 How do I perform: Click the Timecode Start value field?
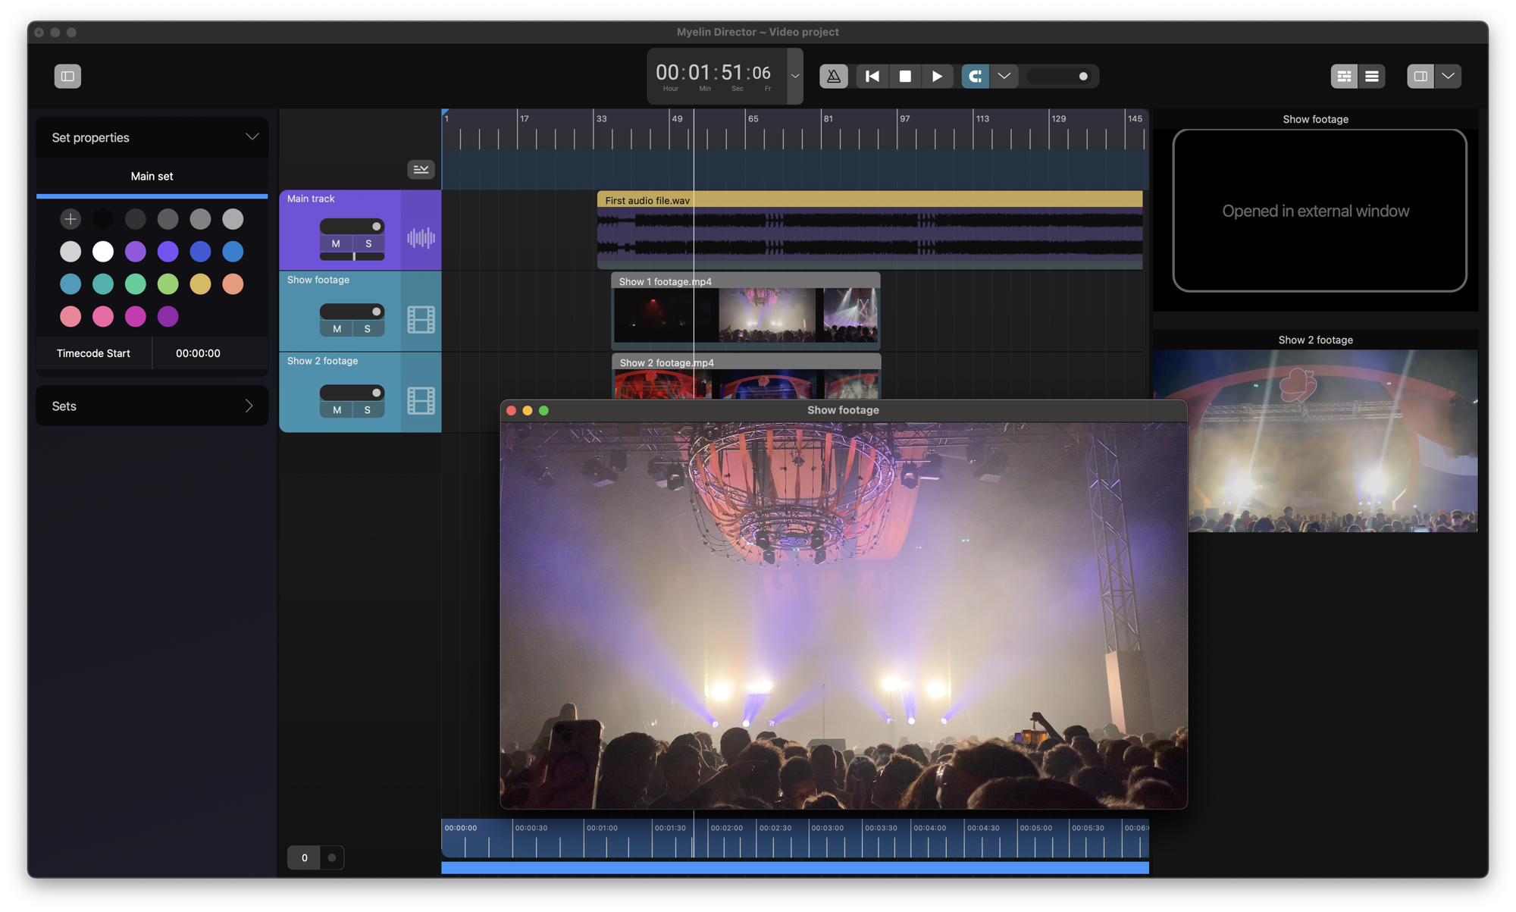coord(198,353)
